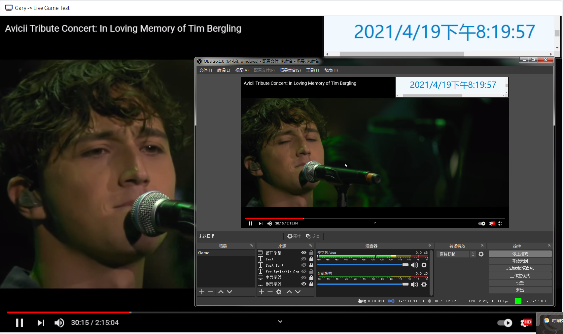Select the Game scene
The width and height of the screenshot is (563, 334).
click(226, 253)
